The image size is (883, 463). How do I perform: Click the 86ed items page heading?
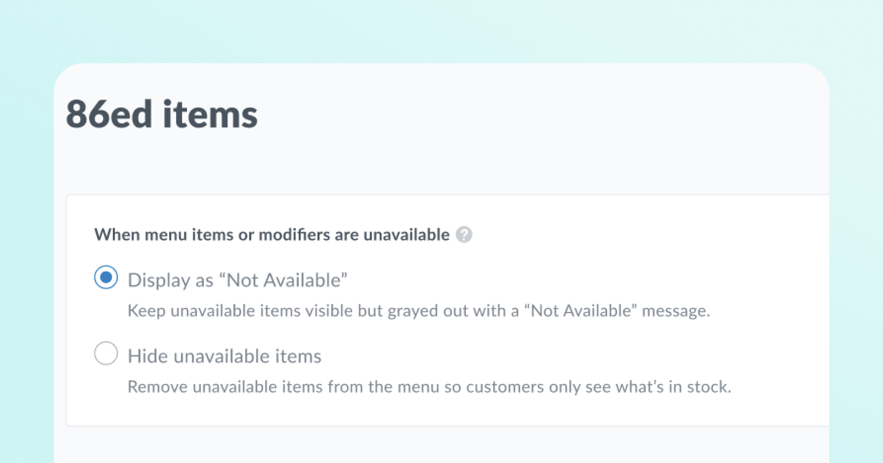[x=162, y=114]
